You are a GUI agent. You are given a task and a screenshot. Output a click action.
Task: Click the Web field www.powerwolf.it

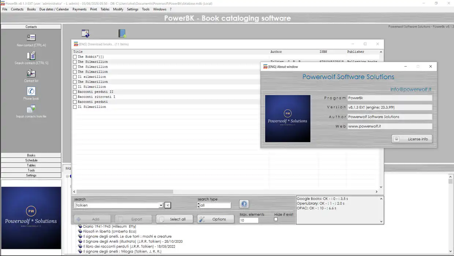tap(390, 126)
